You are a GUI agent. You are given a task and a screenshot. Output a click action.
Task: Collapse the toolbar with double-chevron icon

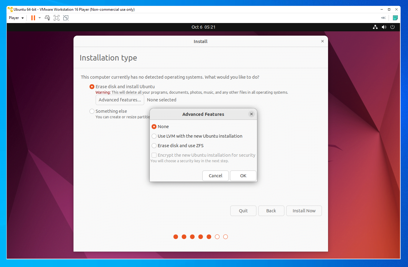[383, 18]
